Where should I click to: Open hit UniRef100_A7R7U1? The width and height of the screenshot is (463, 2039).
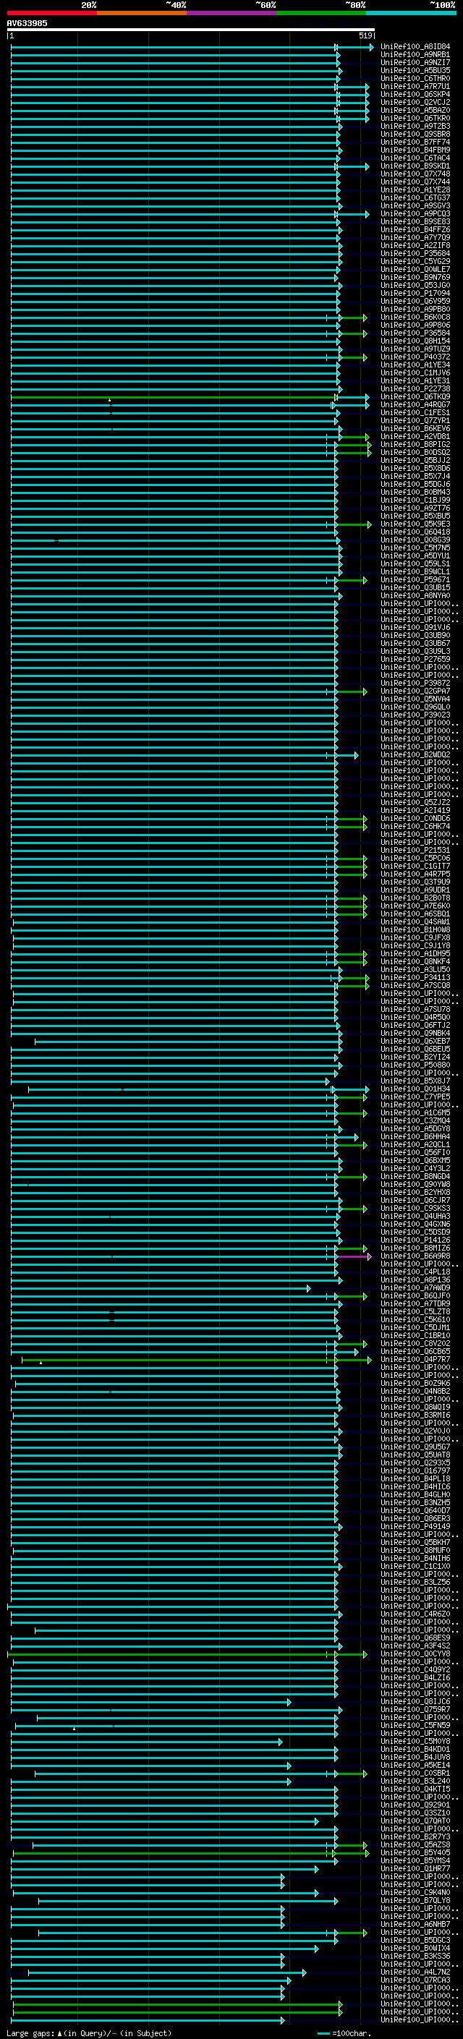(x=415, y=86)
